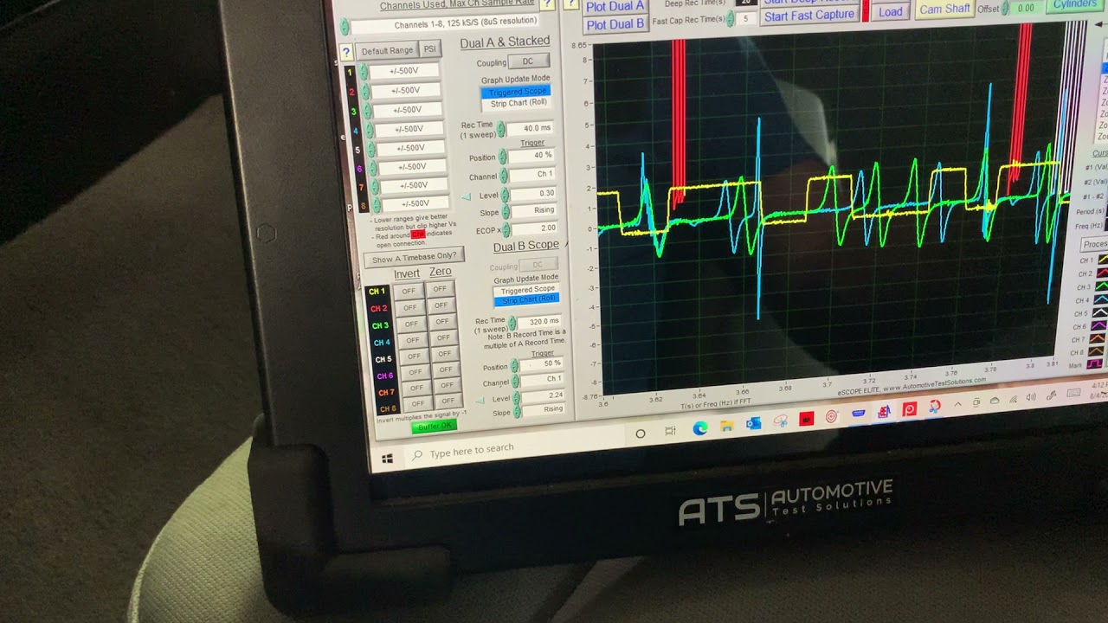1108x623 pixels.
Task: Click the Cam Shaft button
Action: pyautogui.click(x=944, y=10)
